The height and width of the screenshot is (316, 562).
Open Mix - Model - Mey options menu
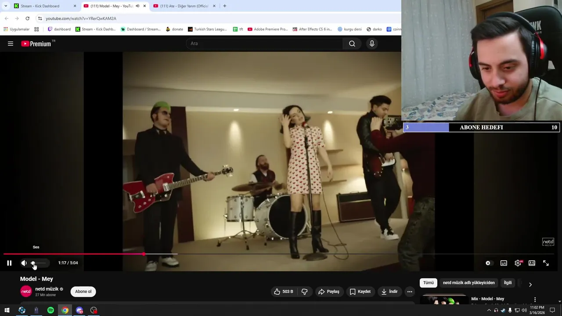[535, 299]
